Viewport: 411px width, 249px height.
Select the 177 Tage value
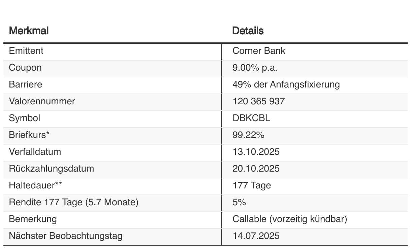[252, 185]
